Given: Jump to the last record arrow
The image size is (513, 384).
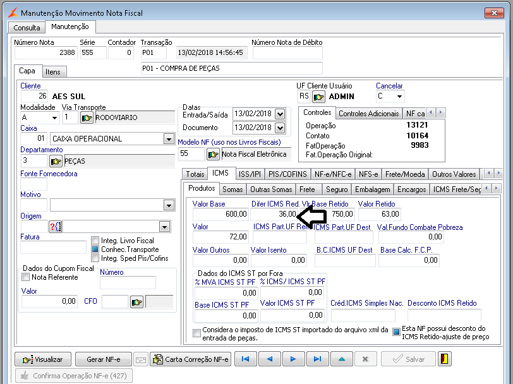Looking at the screenshot, I should pos(317,359).
